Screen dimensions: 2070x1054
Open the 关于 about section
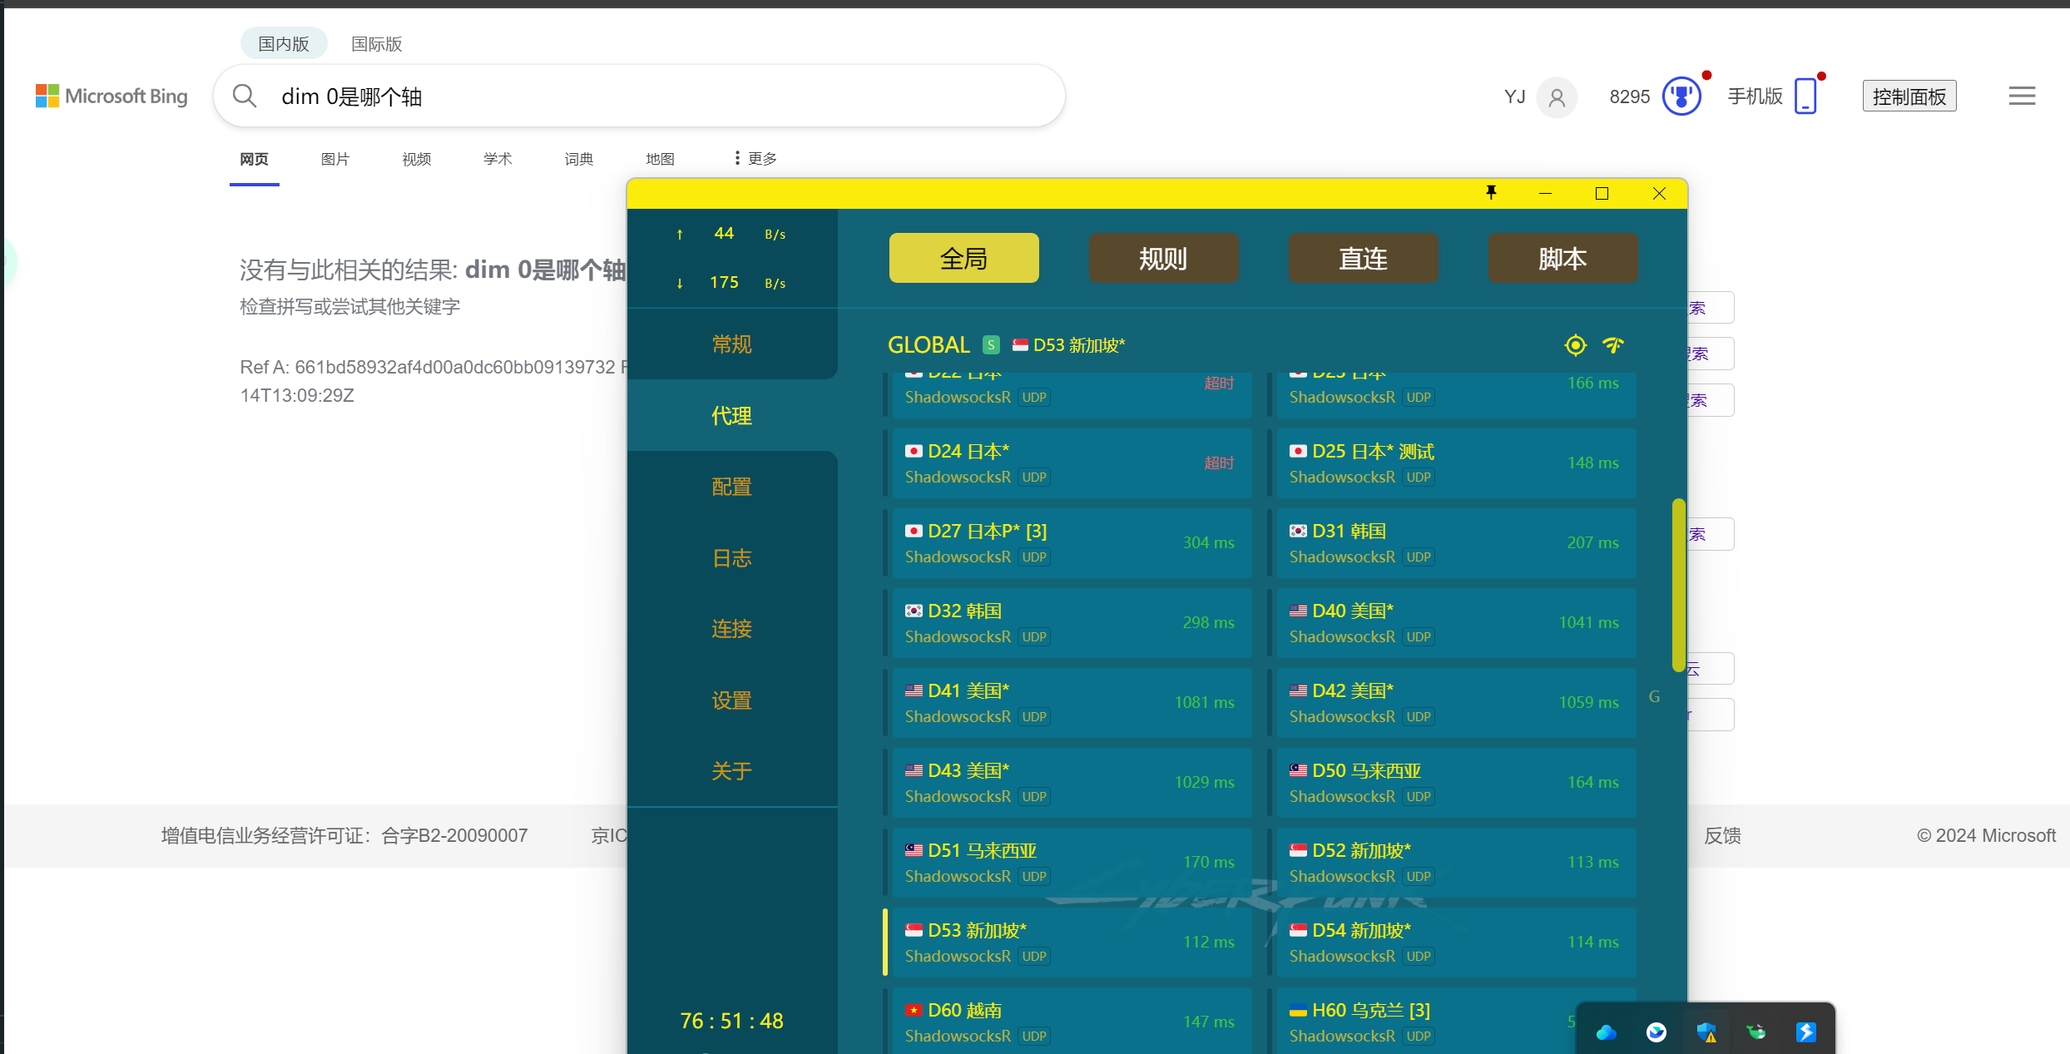coord(731,771)
